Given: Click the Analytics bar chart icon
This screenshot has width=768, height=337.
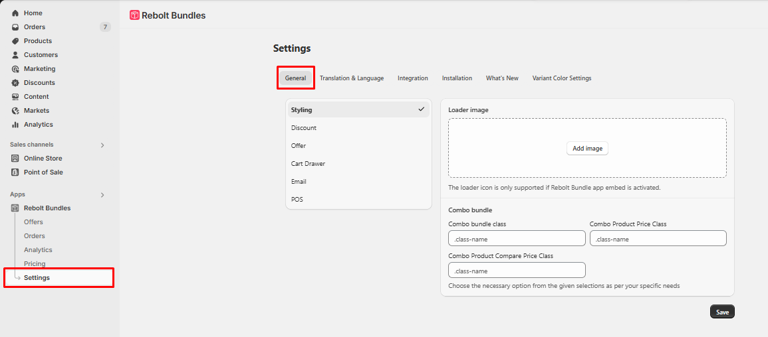Looking at the screenshot, I should click(15, 125).
